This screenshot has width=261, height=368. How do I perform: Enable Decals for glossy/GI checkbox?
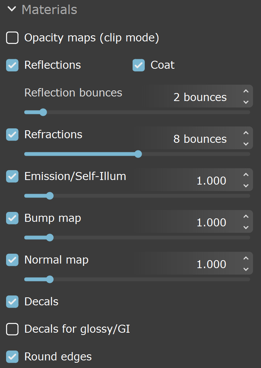coord(12,329)
